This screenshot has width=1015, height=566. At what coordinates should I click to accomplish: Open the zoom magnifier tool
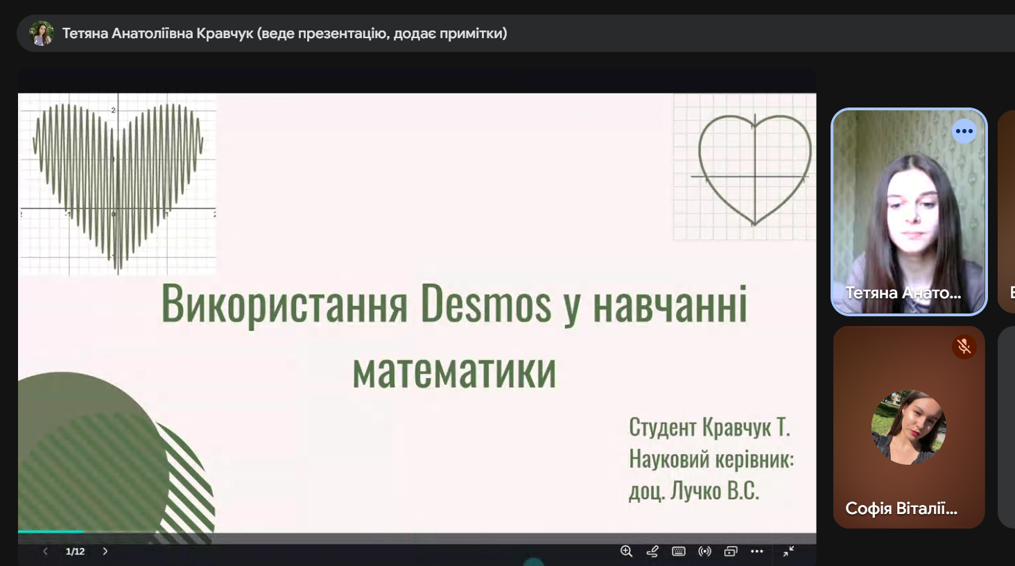click(x=626, y=551)
